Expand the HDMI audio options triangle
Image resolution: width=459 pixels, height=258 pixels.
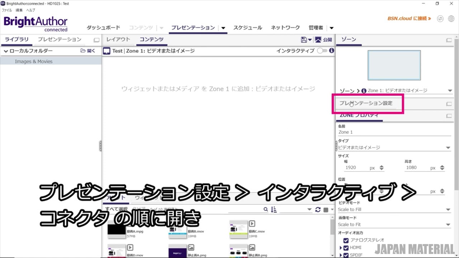point(341,248)
